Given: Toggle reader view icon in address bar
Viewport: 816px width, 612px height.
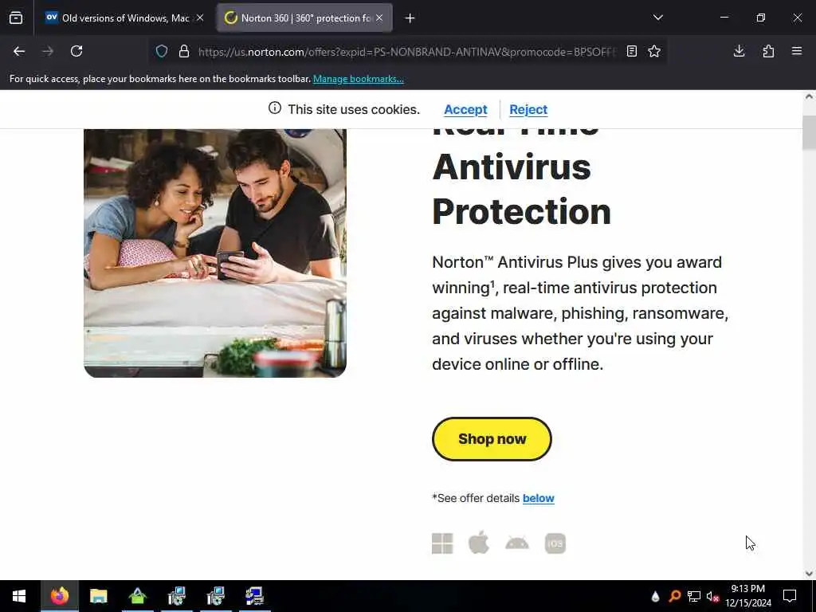Looking at the screenshot, I should tap(632, 51).
